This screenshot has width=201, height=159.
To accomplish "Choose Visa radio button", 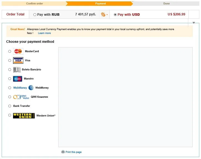I will (10, 60).
